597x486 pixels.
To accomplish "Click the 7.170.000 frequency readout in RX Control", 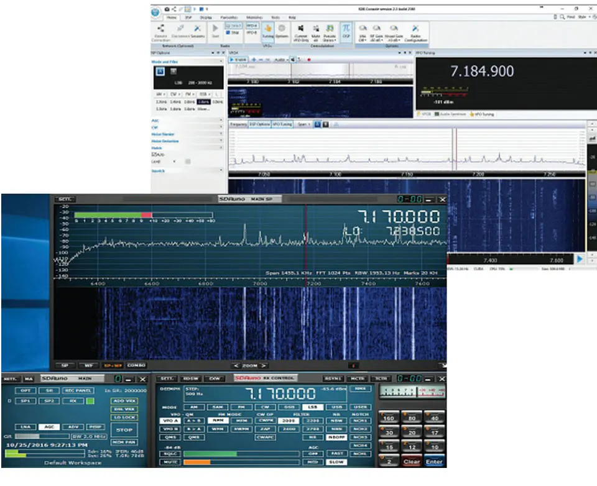I will pyautogui.click(x=280, y=393).
